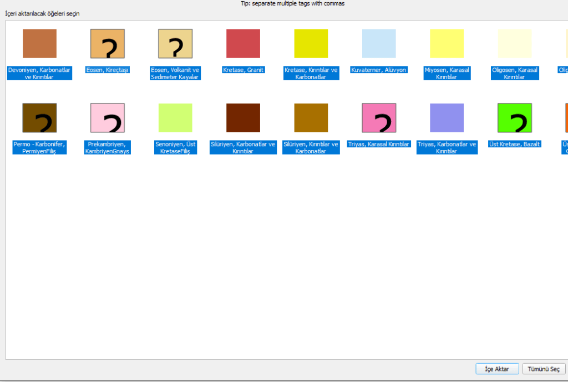Select the Permo - Karbonifer, PermiyenFiliş icon
This screenshot has height=382, width=568.
[39, 118]
